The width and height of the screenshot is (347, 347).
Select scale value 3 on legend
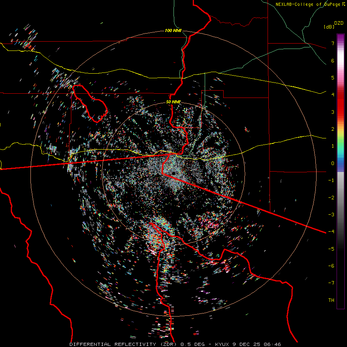click(333, 112)
